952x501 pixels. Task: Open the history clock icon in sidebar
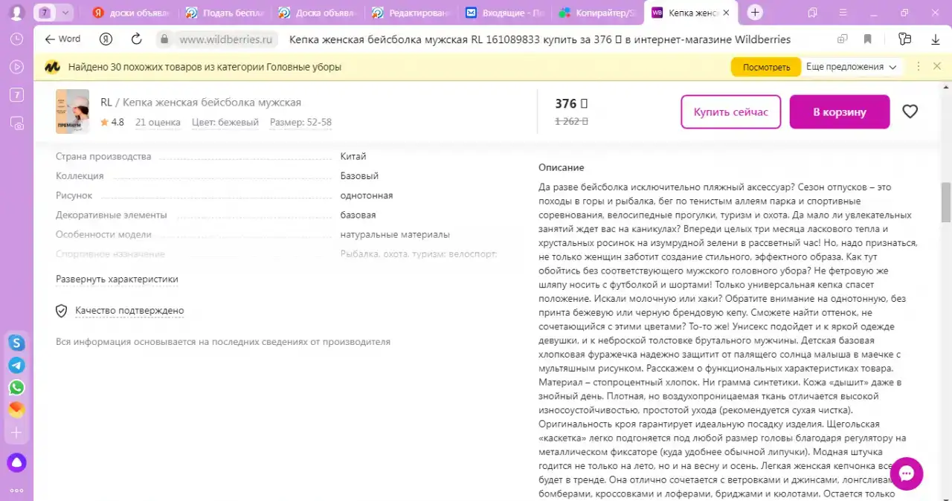16,39
